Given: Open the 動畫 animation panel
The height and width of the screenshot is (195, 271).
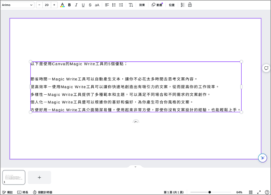Looking at the screenshot, I should (x=157, y=5).
